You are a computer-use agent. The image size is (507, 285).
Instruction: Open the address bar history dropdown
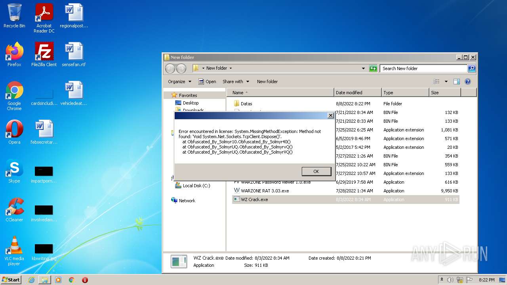pyautogui.click(x=363, y=68)
